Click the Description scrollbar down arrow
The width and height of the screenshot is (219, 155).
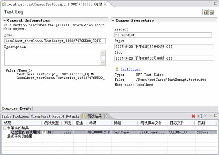pos(103,63)
